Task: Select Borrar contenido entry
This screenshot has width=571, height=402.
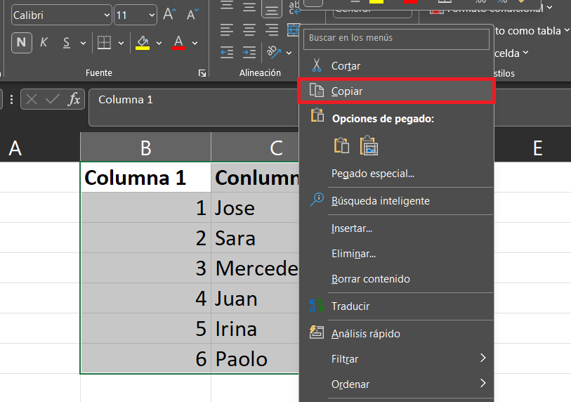Action: click(x=396, y=279)
